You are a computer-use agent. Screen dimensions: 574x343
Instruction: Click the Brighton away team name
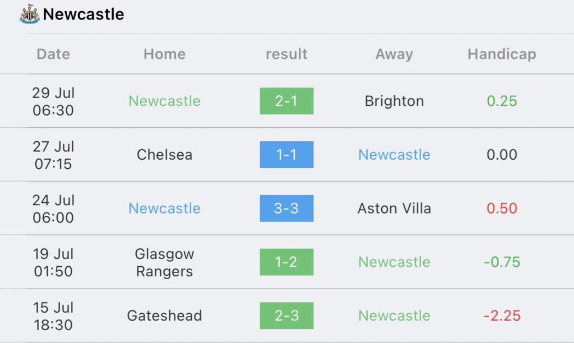tap(394, 101)
